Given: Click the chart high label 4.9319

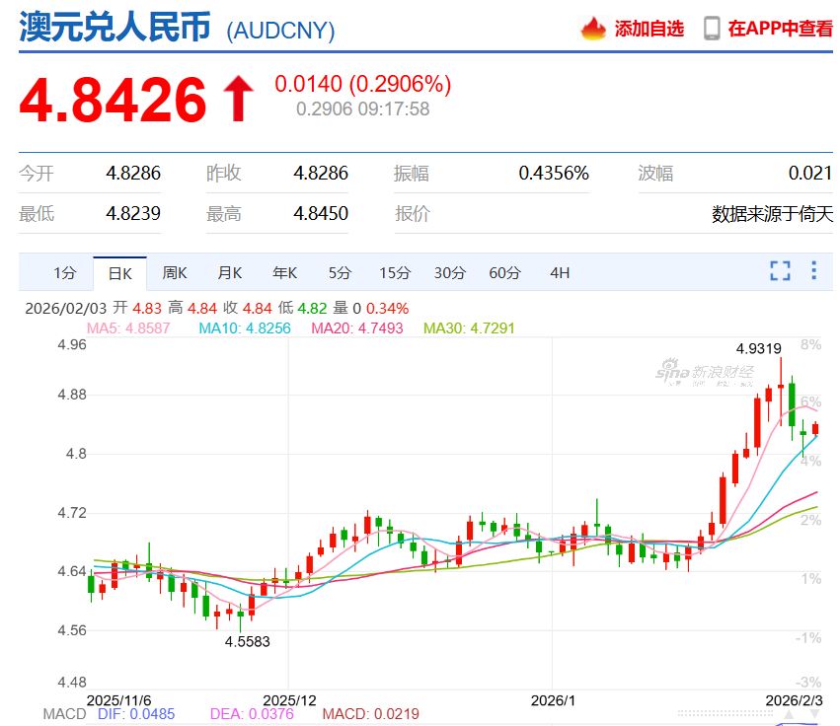Looking at the screenshot, I should (x=759, y=348).
